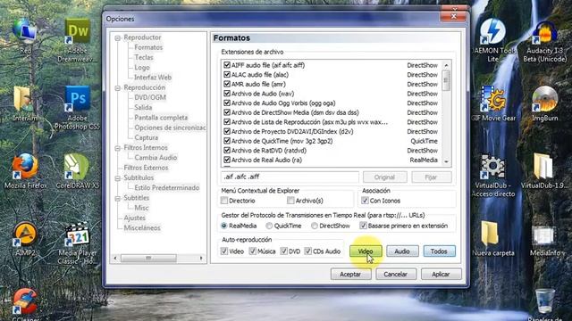Uncheck the ALAC audio file extension
The height and width of the screenshot is (321, 572).
tap(227, 75)
